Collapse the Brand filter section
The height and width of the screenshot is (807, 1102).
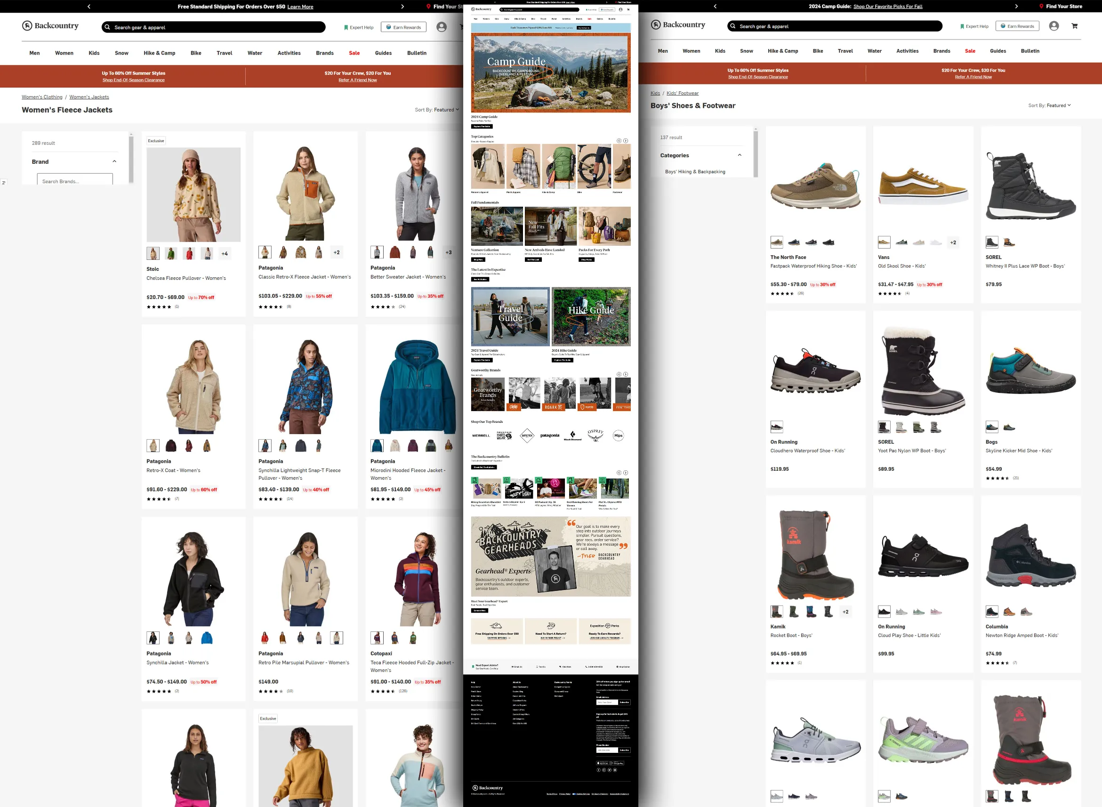114,161
